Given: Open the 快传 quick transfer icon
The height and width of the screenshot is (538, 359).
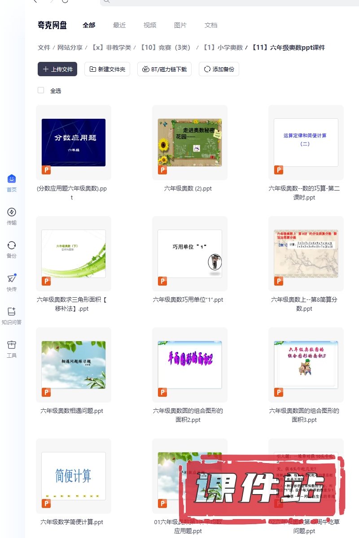Looking at the screenshot, I should [x=12, y=279].
